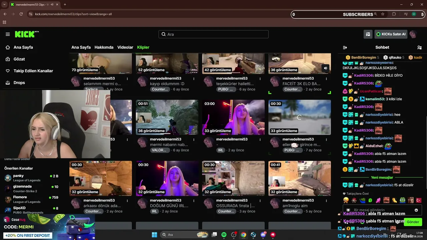Open the gizemnada recommended channel

pos(31,189)
